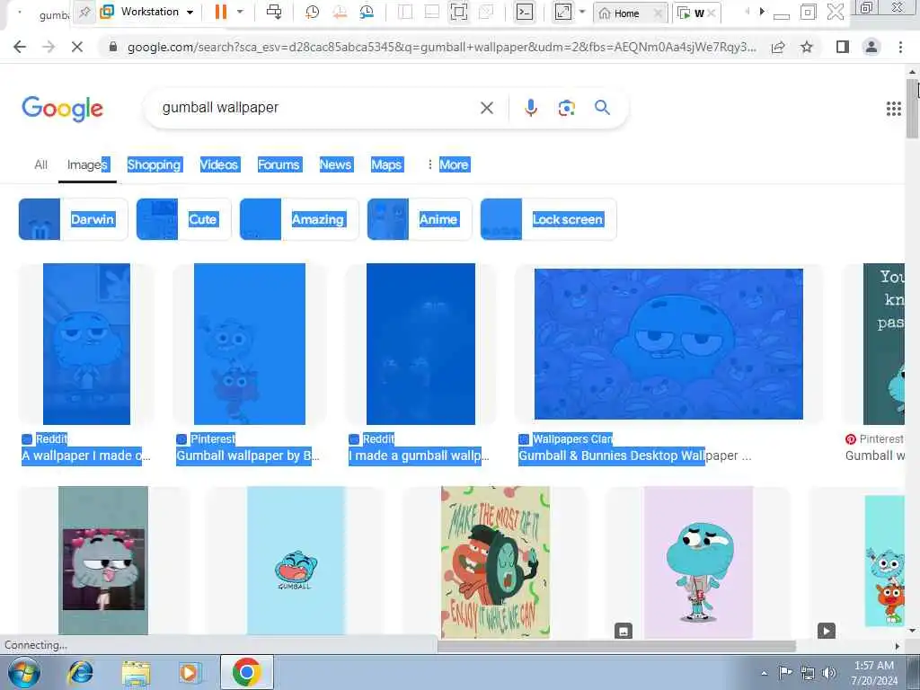Viewport: 920px width, 690px height.
Task: Open the Chrome side panel
Action: 843,47
